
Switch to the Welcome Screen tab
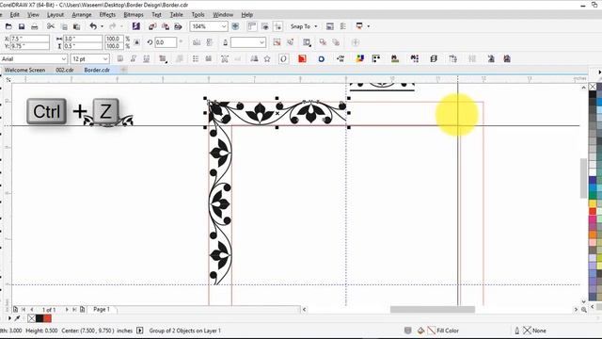(25, 70)
